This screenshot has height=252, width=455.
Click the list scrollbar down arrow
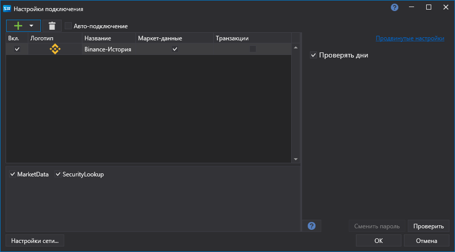[x=296, y=159]
